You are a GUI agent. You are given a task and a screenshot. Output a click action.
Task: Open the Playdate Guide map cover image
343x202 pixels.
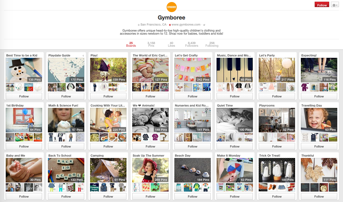click(x=66, y=70)
